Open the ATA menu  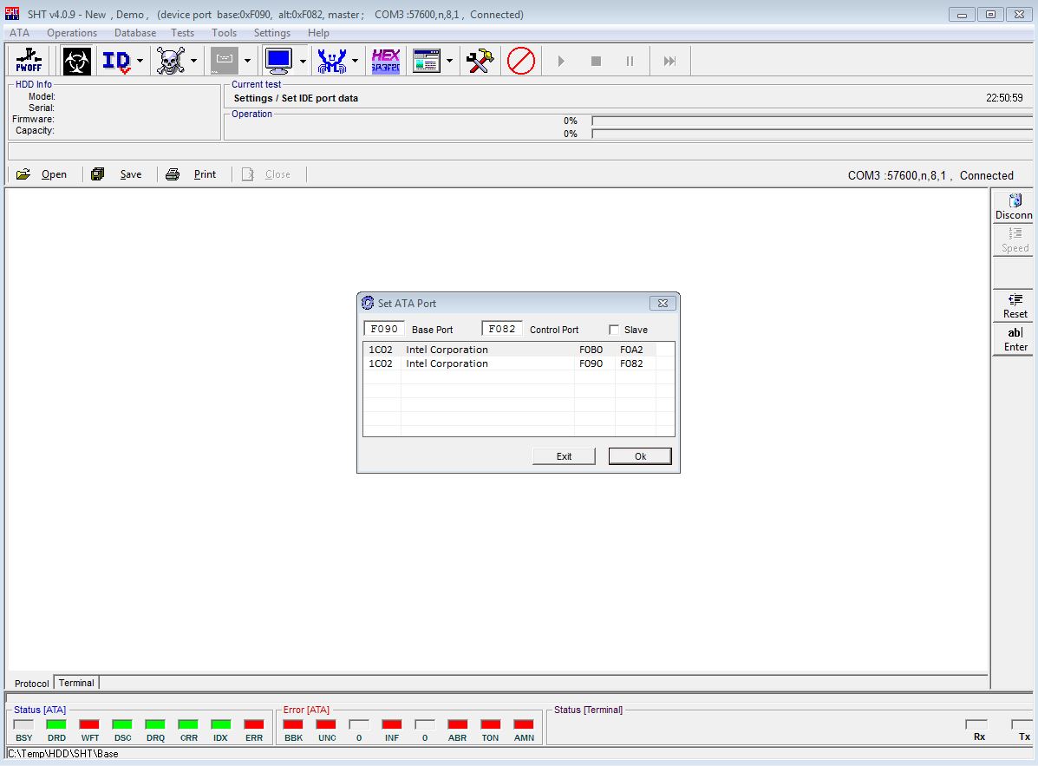(x=19, y=33)
